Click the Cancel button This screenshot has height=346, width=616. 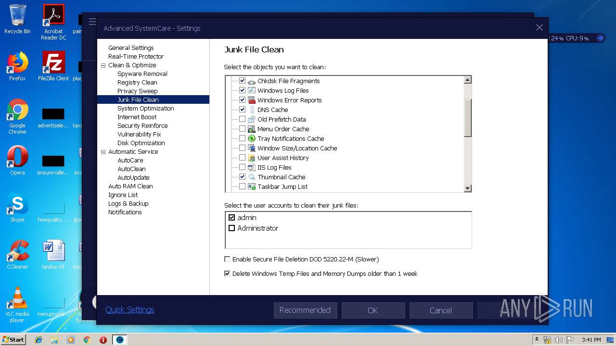click(441, 310)
